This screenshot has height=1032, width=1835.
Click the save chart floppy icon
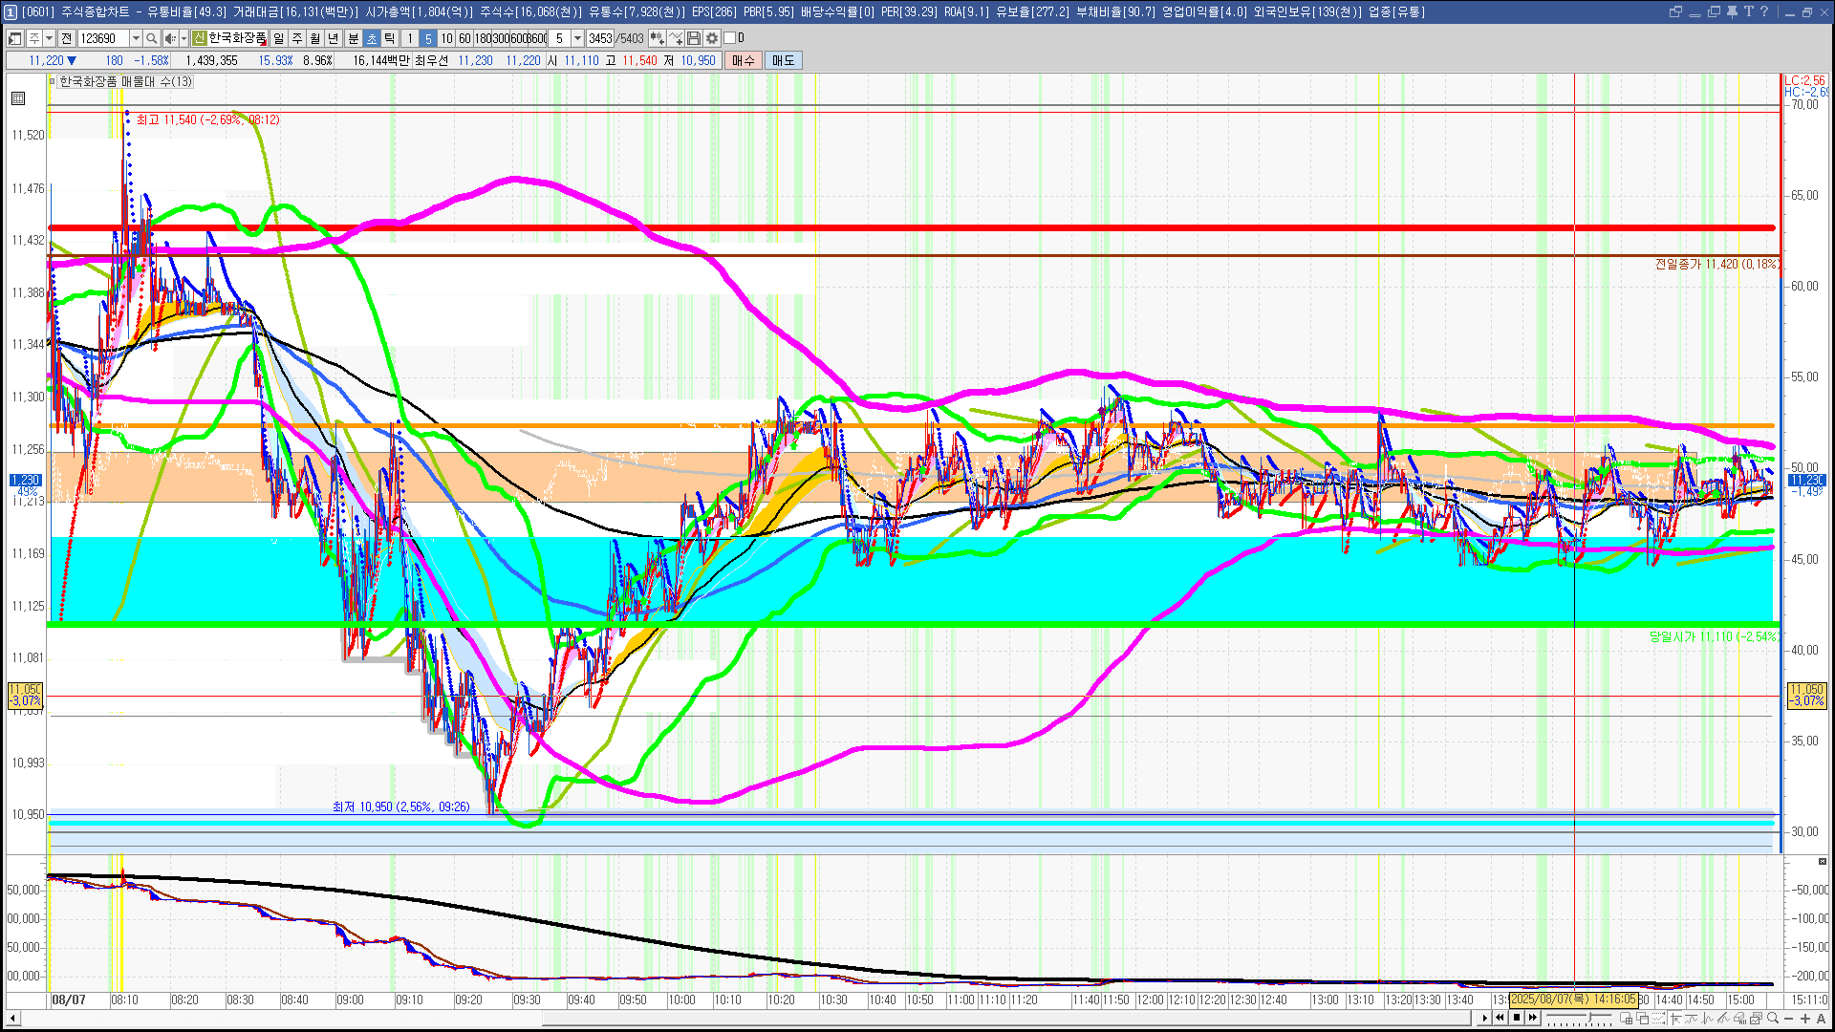(694, 38)
